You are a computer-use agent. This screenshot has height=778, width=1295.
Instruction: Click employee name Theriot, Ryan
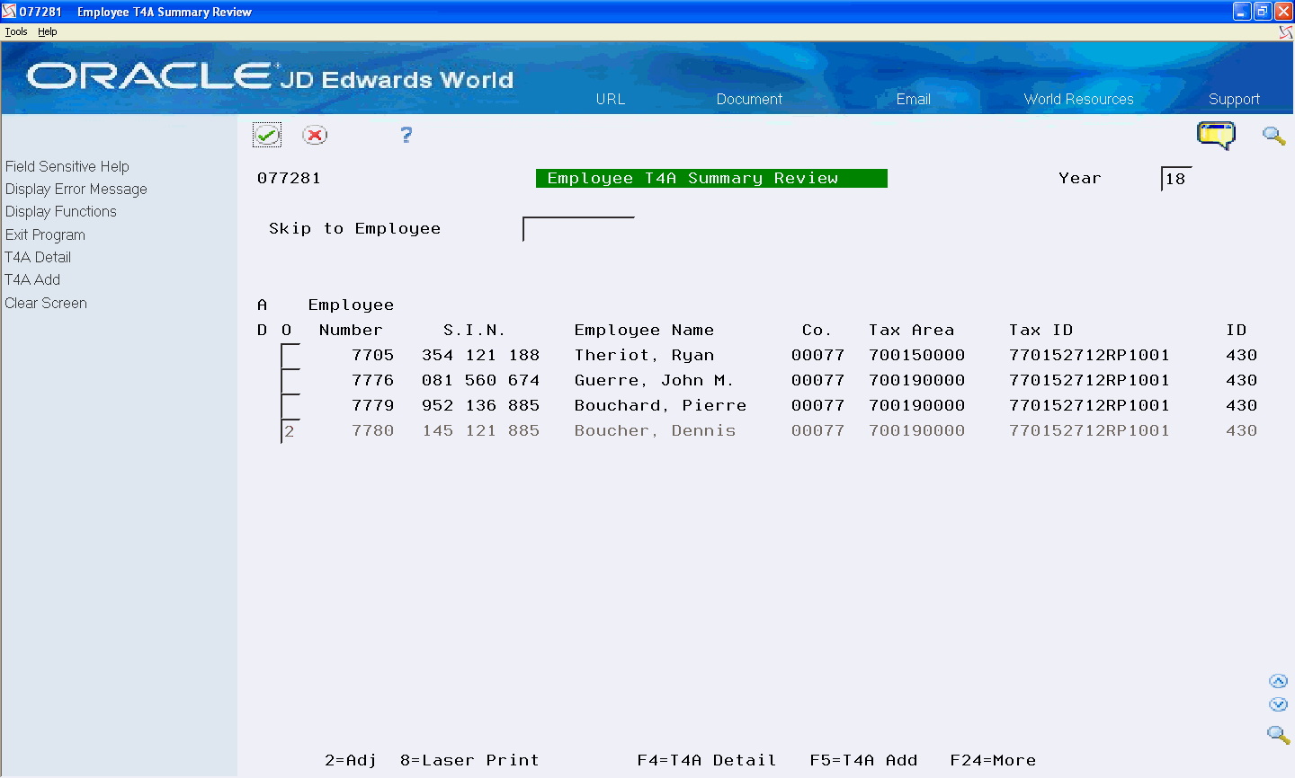tap(644, 355)
